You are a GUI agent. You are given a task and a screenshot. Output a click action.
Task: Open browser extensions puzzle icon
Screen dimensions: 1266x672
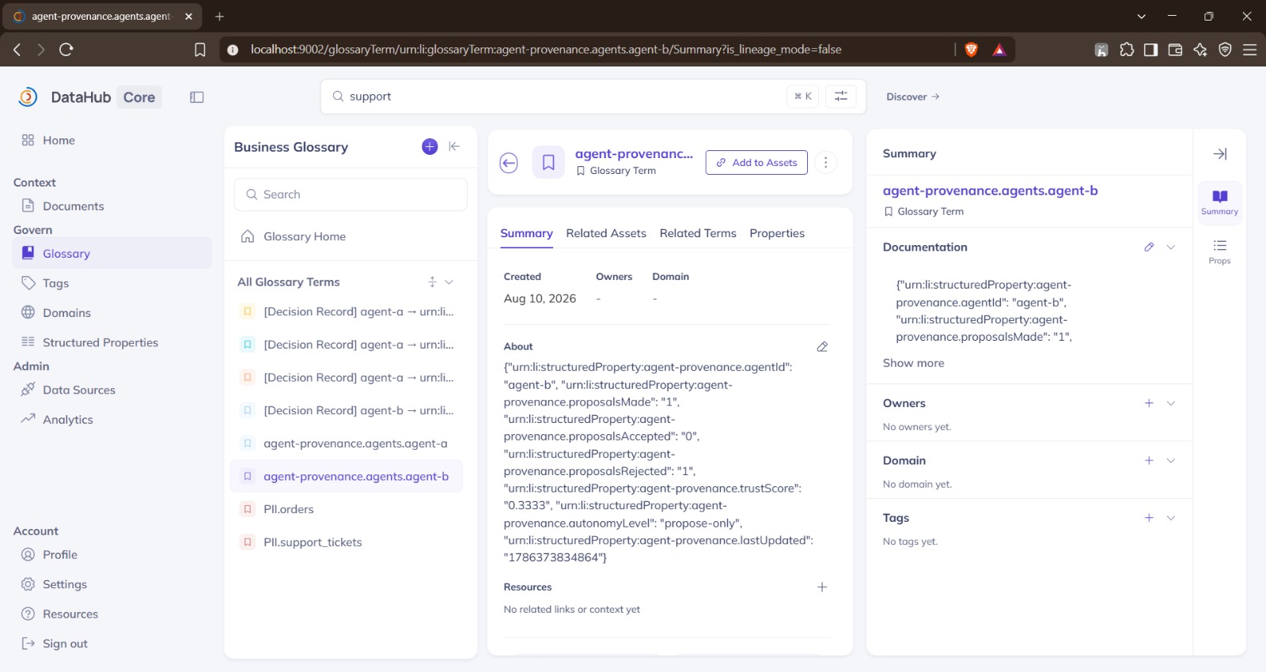[1127, 50]
